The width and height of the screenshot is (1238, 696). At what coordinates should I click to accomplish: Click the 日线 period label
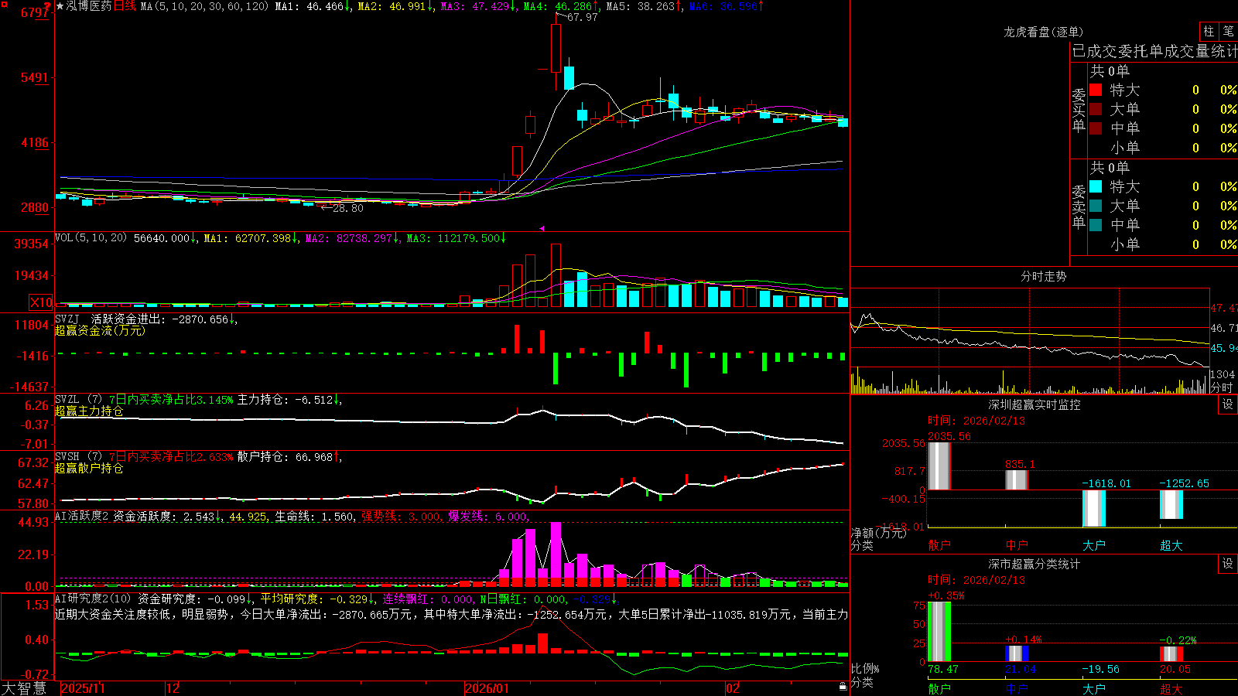(125, 6)
